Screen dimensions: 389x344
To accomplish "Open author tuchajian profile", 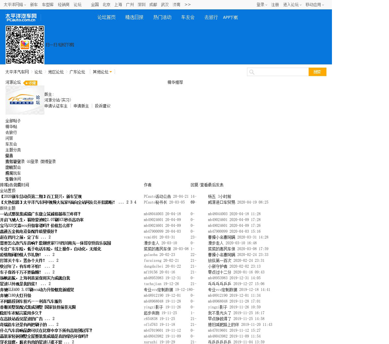I will point(152,284).
